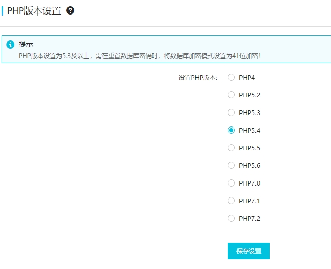Click the PHP4 text label

tap(247, 78)
